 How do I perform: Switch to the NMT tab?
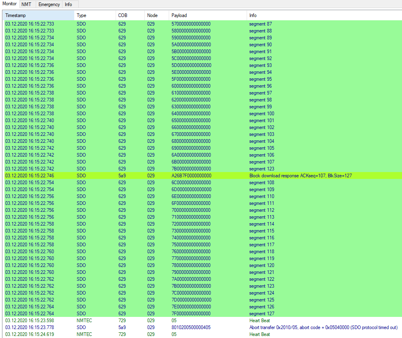(x=26, y=4)
